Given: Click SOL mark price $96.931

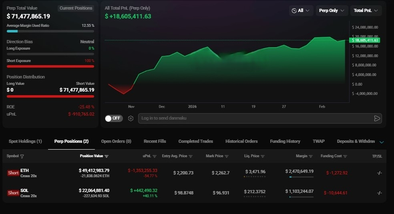Looking at the screenshot, I should point(221,193).
